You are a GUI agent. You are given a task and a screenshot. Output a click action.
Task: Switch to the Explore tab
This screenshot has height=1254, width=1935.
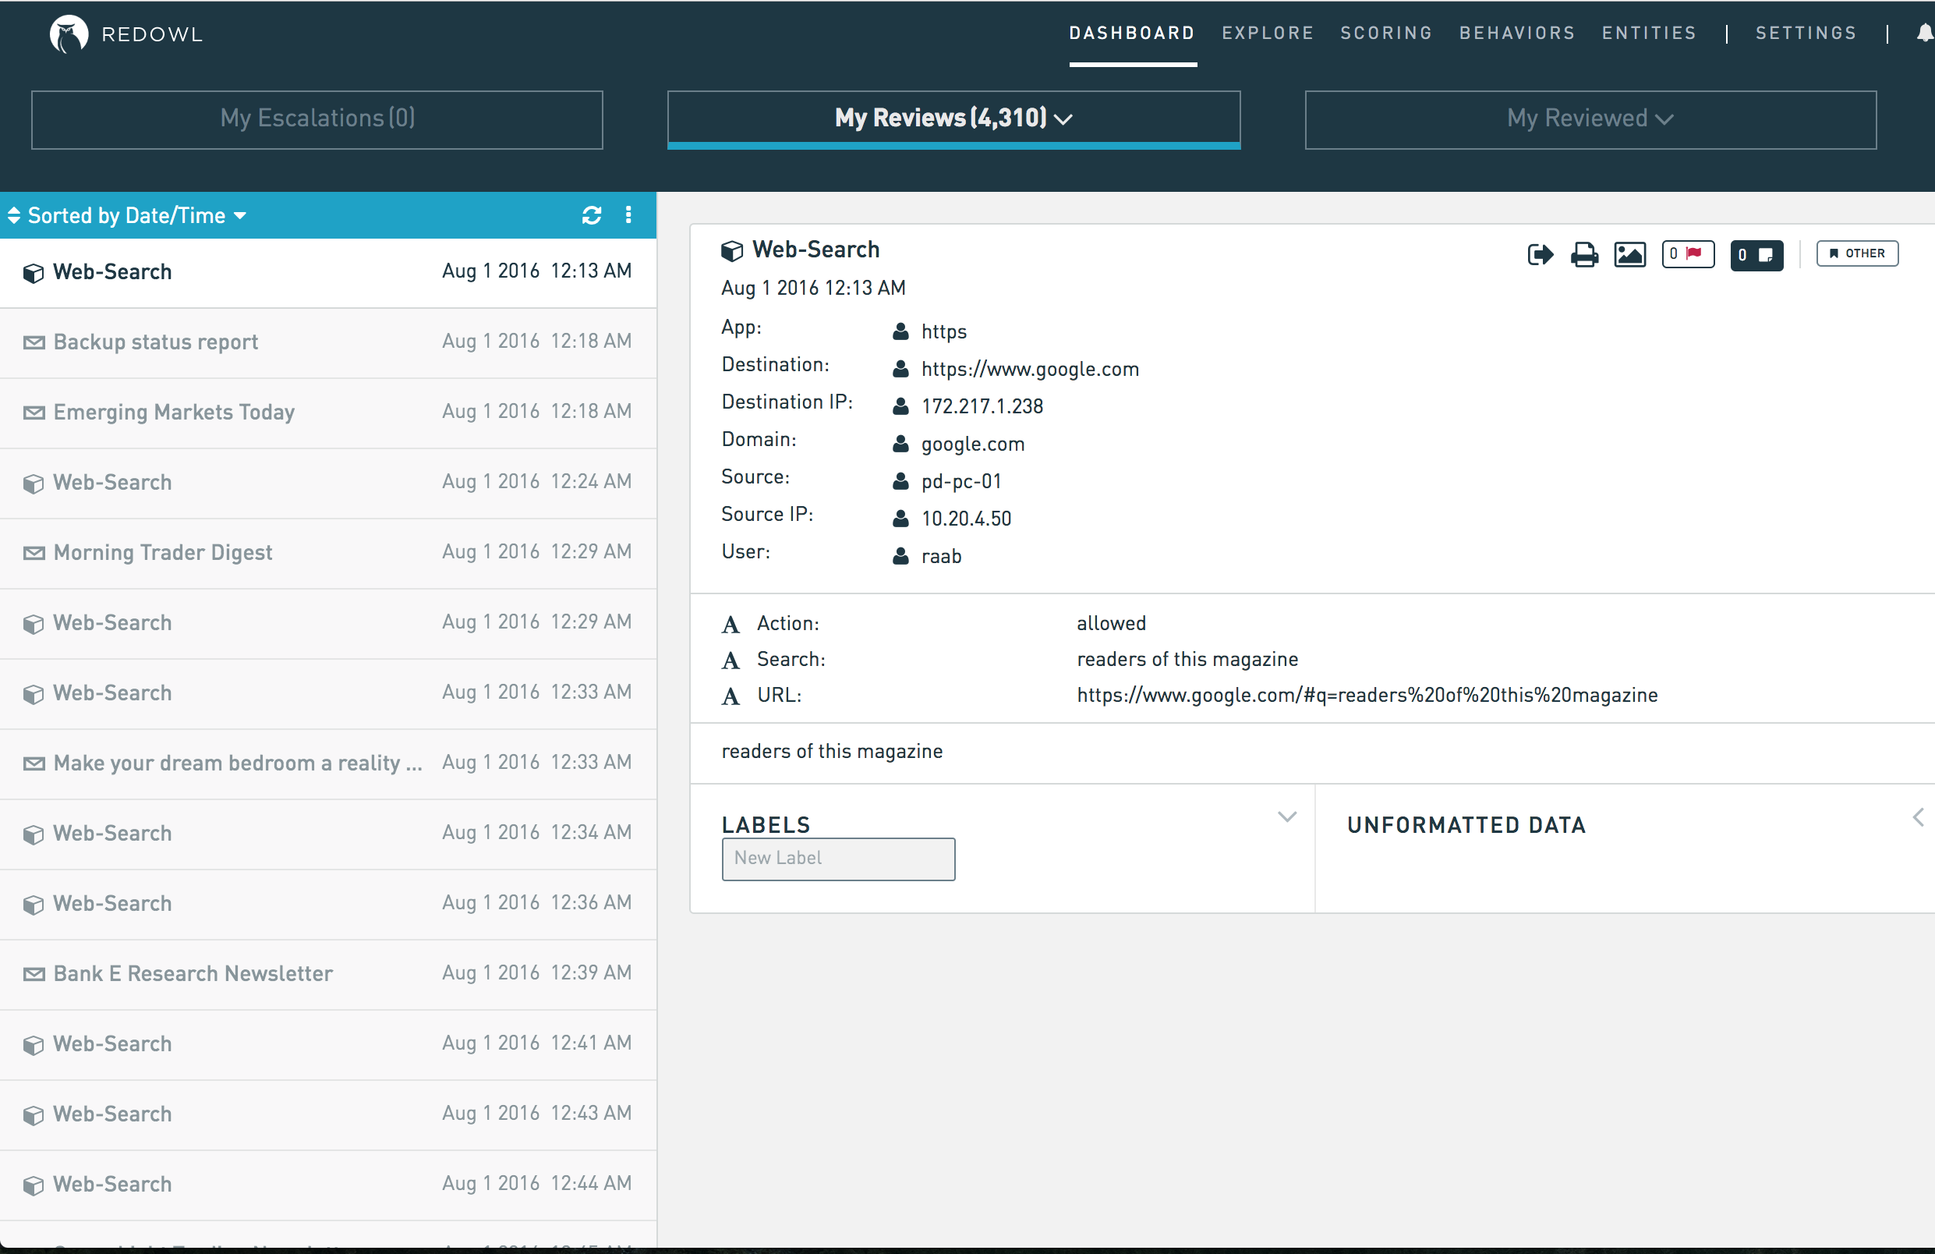(1267, 34)
